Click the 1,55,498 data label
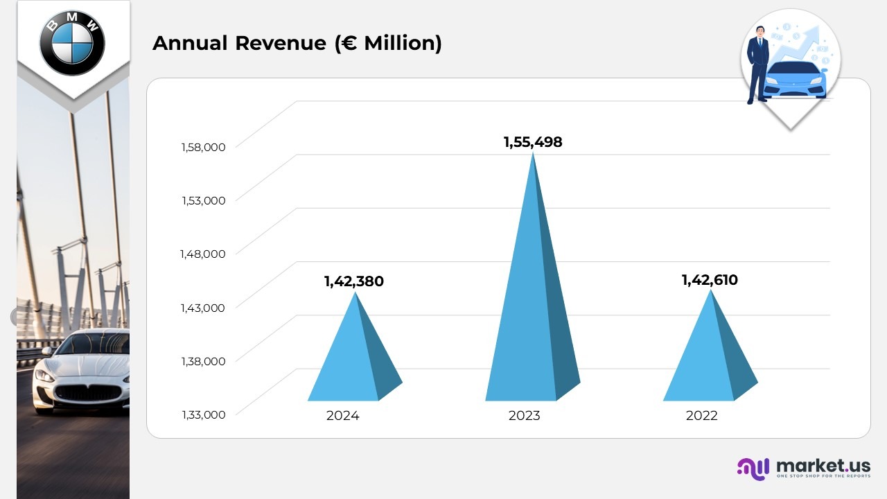887x499 pixels. coord(532,142)
